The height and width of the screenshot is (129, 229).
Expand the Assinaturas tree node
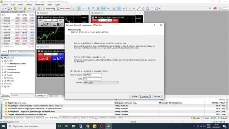point(3,67)
